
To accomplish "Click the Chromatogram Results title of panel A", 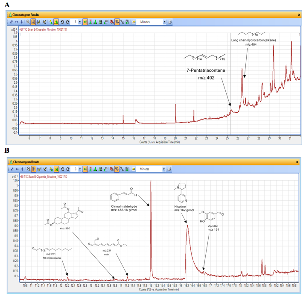I will coord(25,15).
